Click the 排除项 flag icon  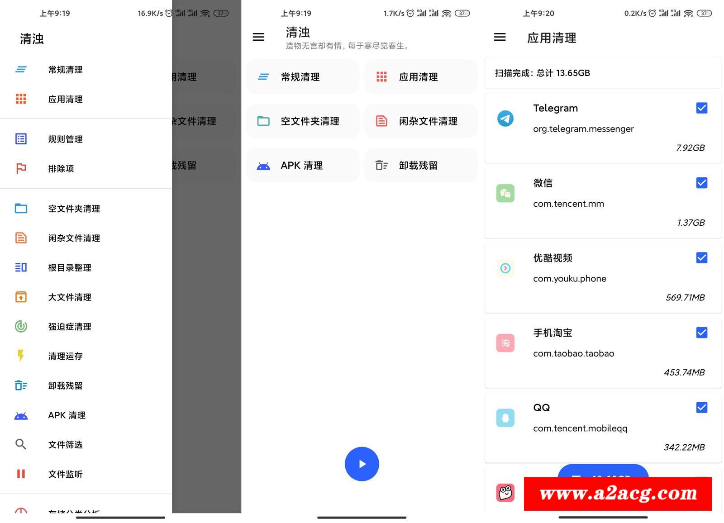point(21,168)
